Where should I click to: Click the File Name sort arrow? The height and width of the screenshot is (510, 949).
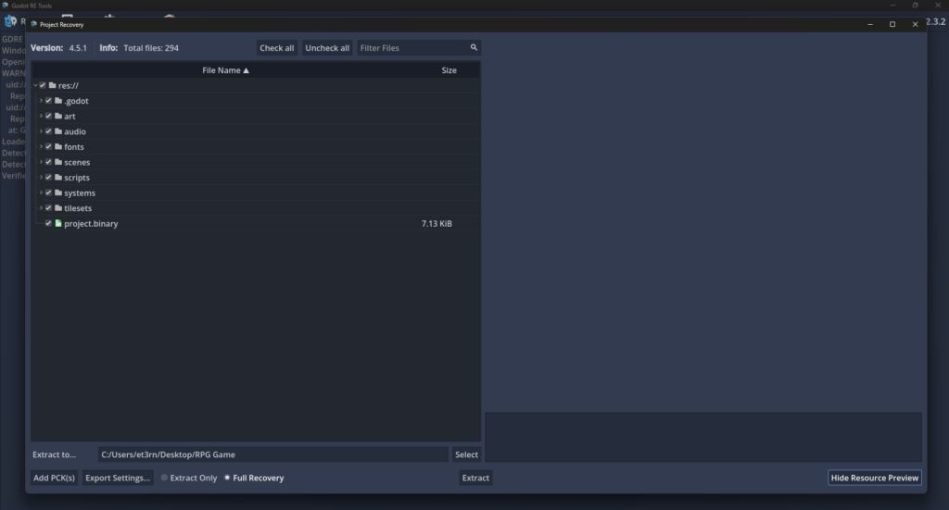pos(246,70)
